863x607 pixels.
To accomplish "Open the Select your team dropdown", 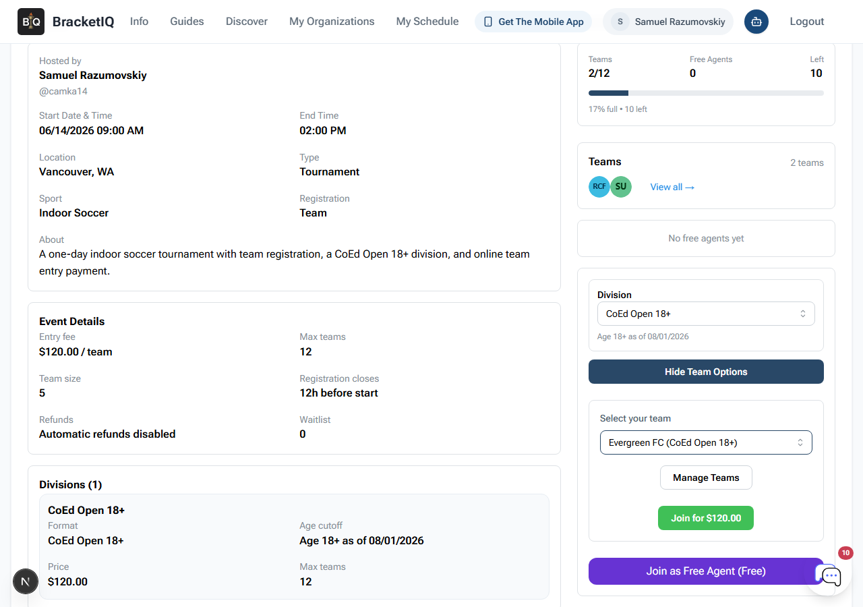I will coord(706,442).
